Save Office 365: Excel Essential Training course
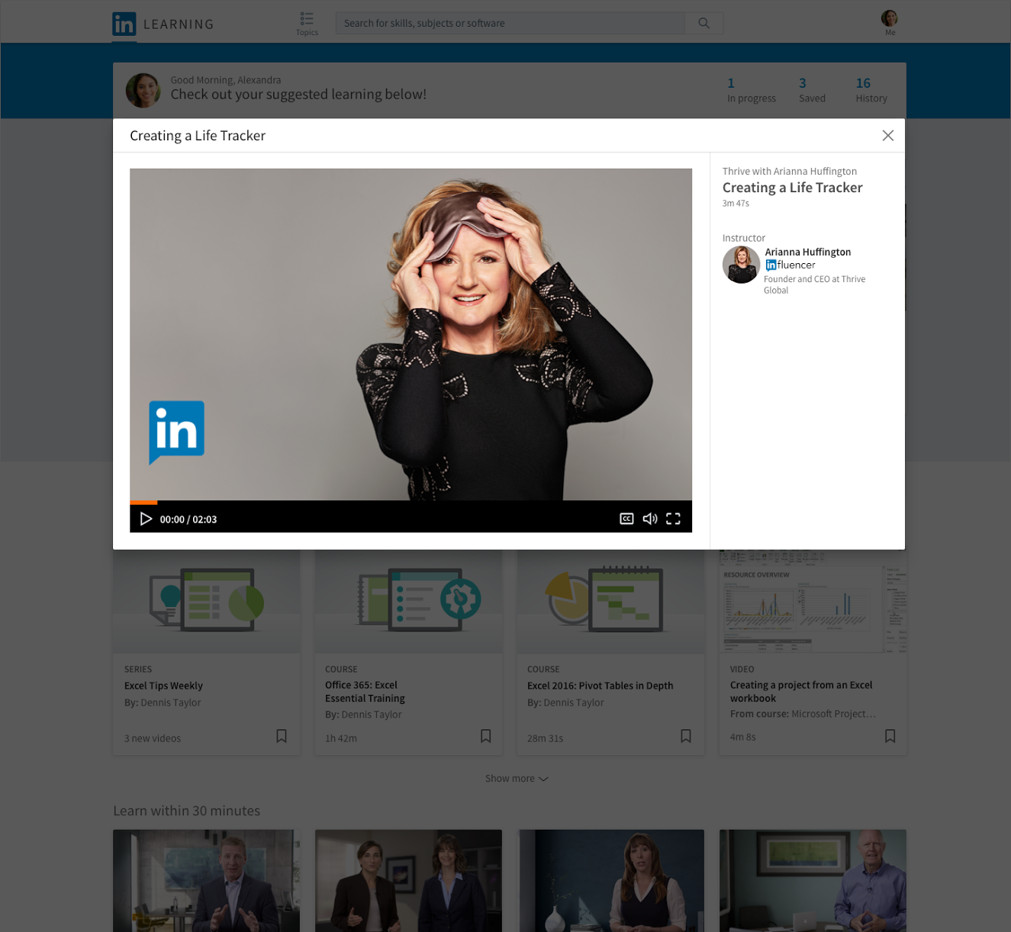The height and width of the screenshot is (932, 1011). tap(485, 736)
